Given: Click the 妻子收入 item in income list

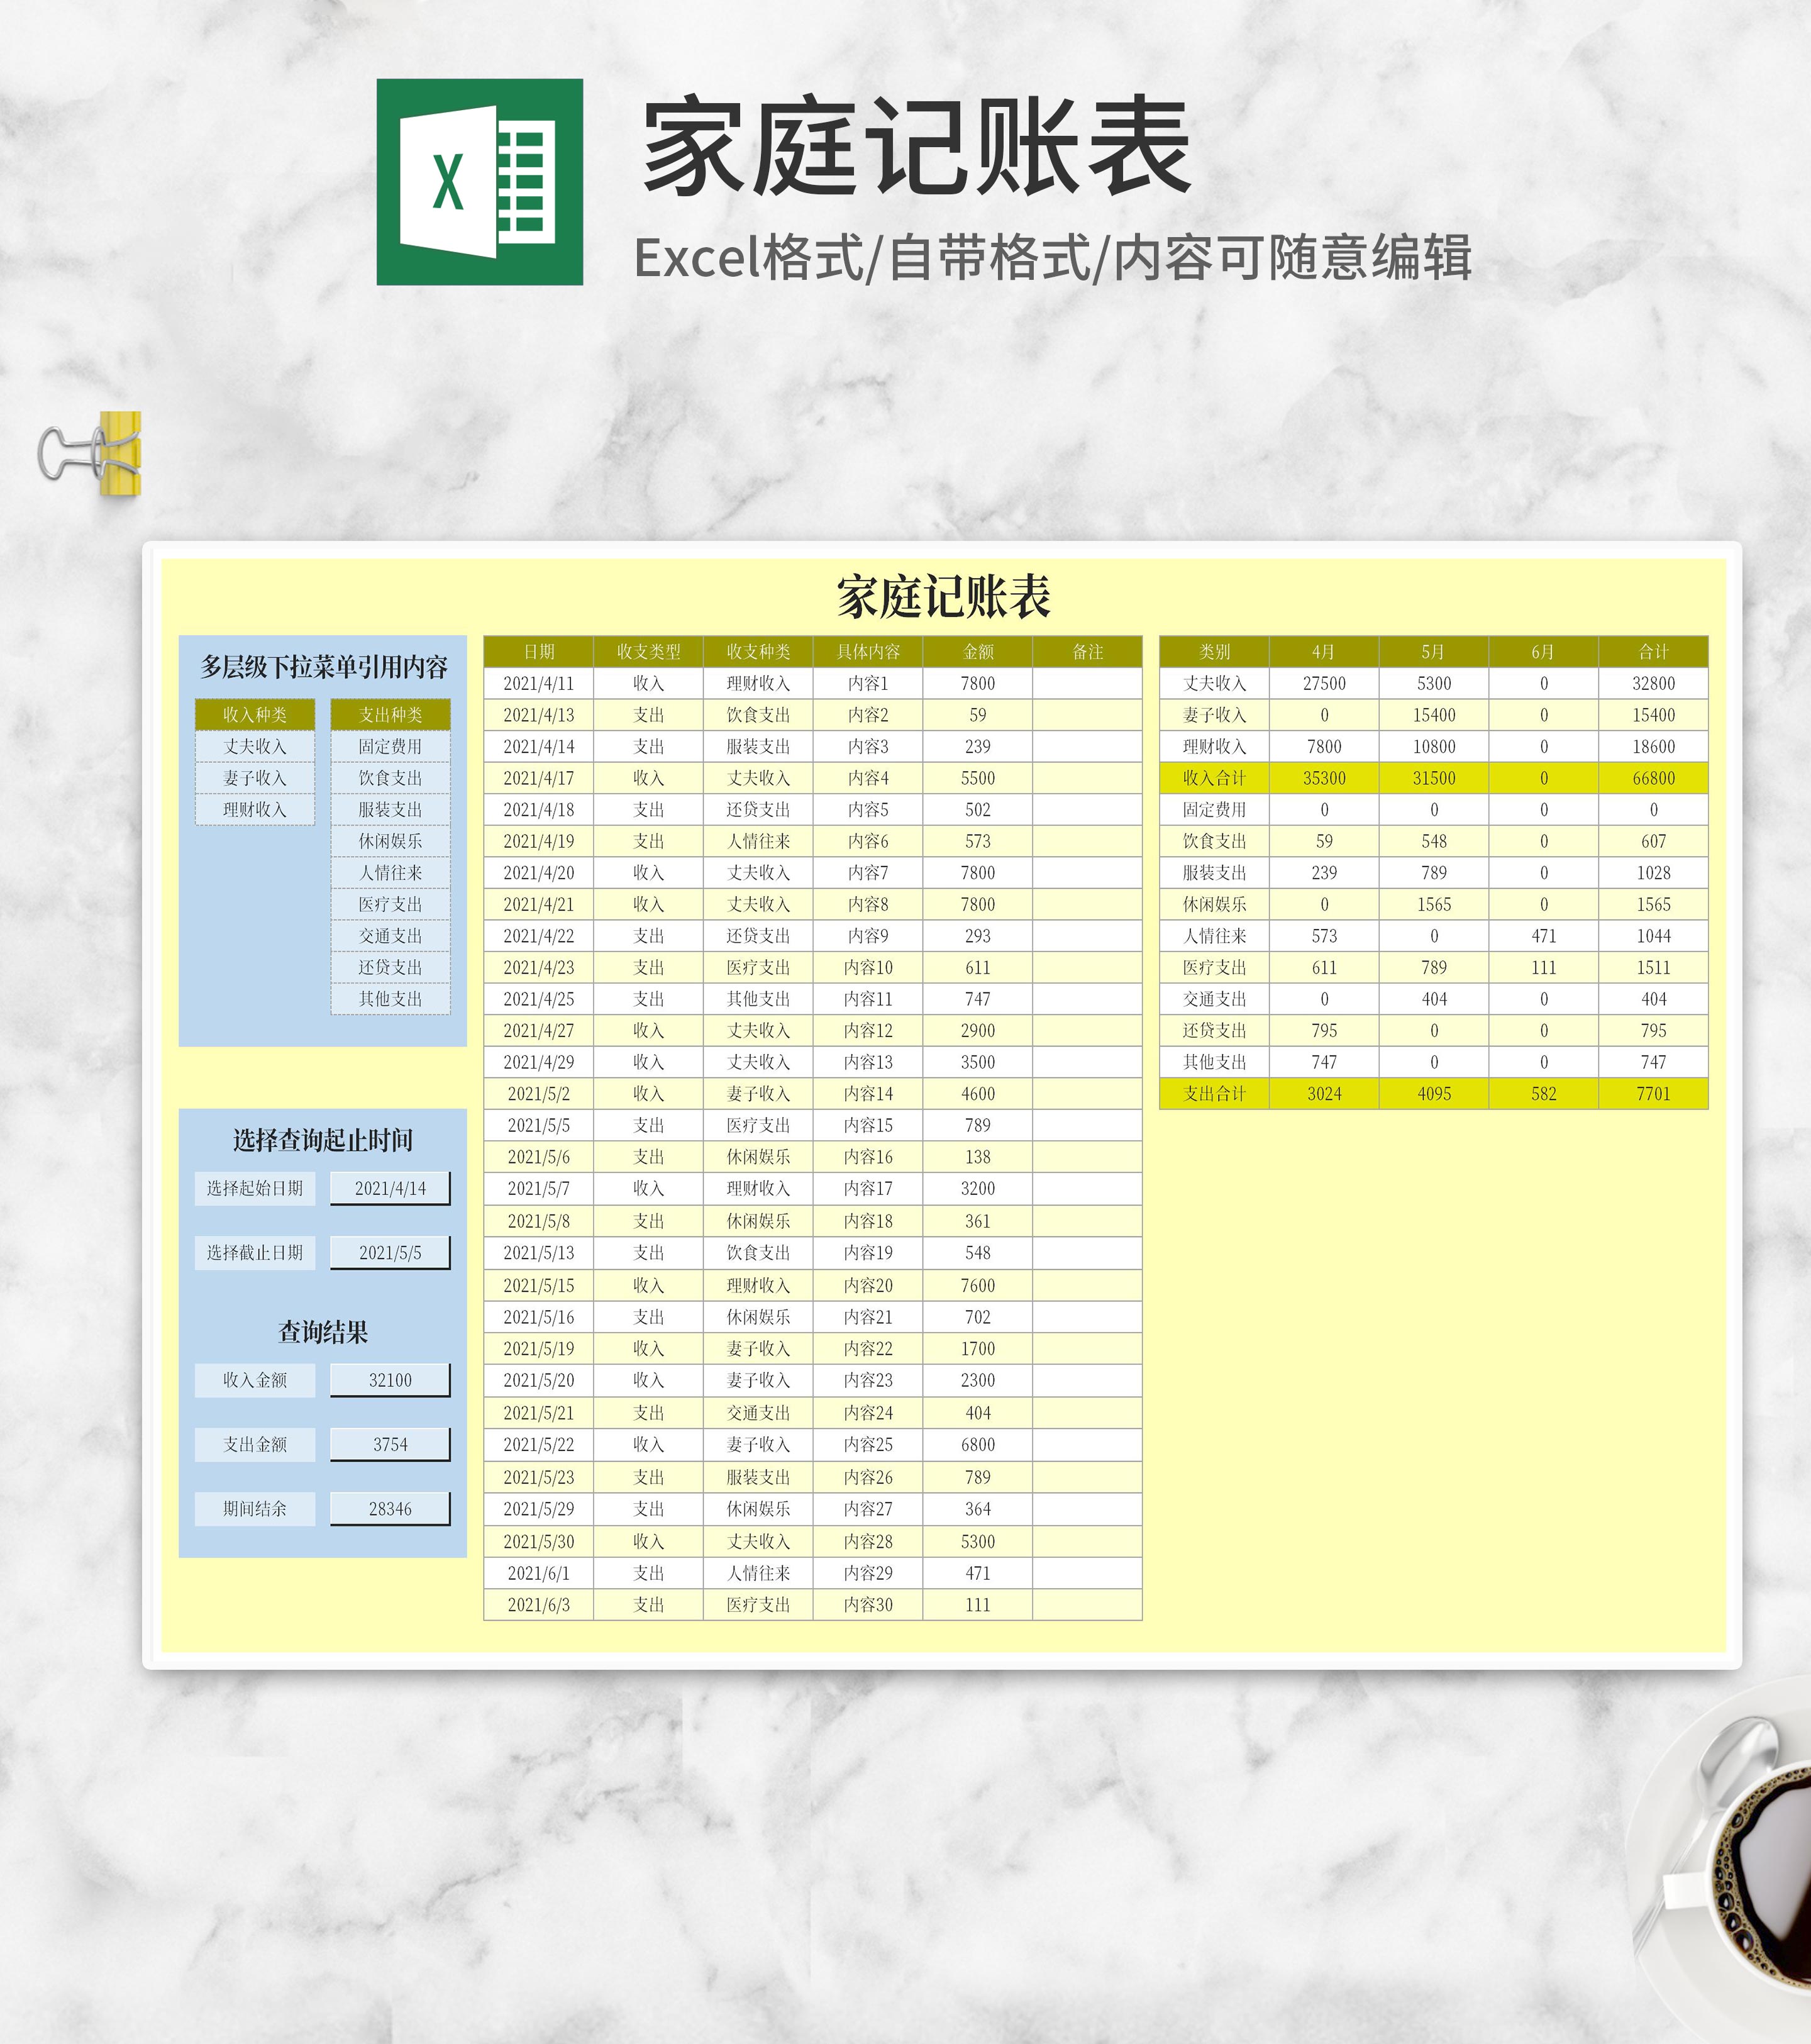Looking at the screenshot, I should [254, 778].
